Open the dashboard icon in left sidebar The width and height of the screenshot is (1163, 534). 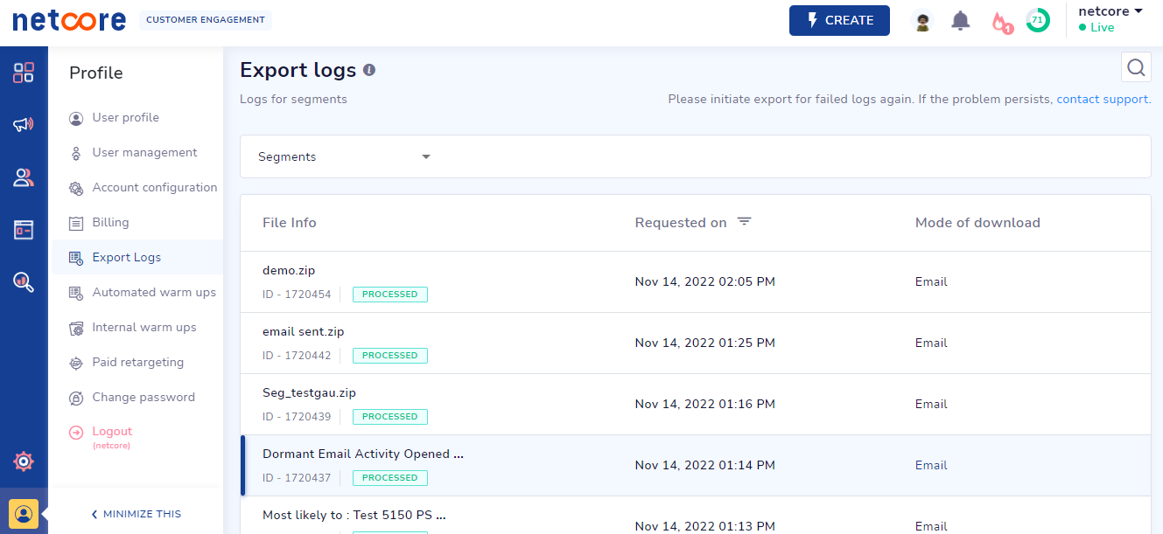pyautogui.click(x=24, y=73)
